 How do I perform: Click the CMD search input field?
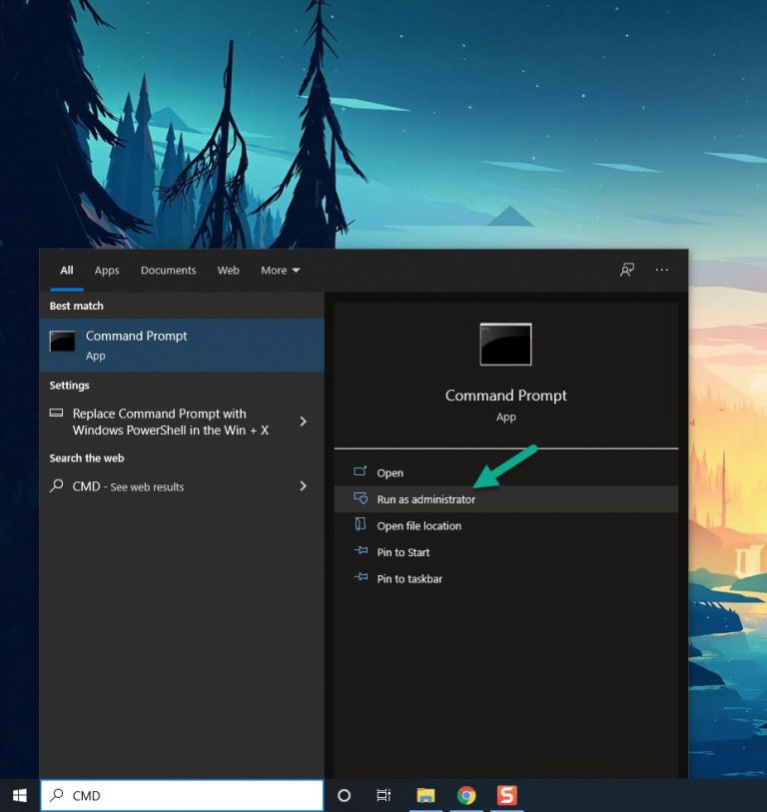point(182,795)
